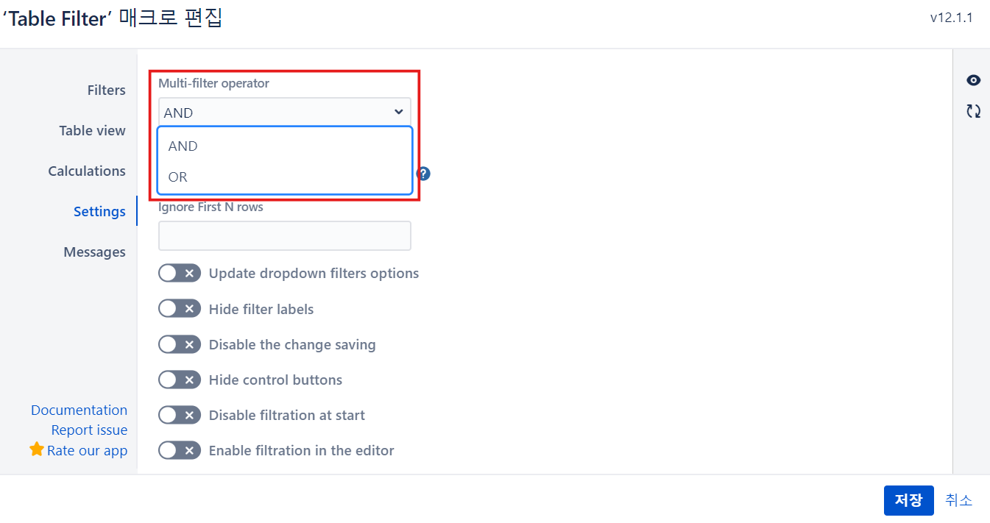Image resolution: width=990 pixels, height=523 pixels.
Task: Toggle Enable filtration in the editor
Action: pos(180,450)
